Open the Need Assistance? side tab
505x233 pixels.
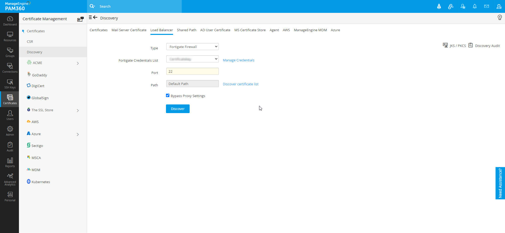[x=500, y=183]
